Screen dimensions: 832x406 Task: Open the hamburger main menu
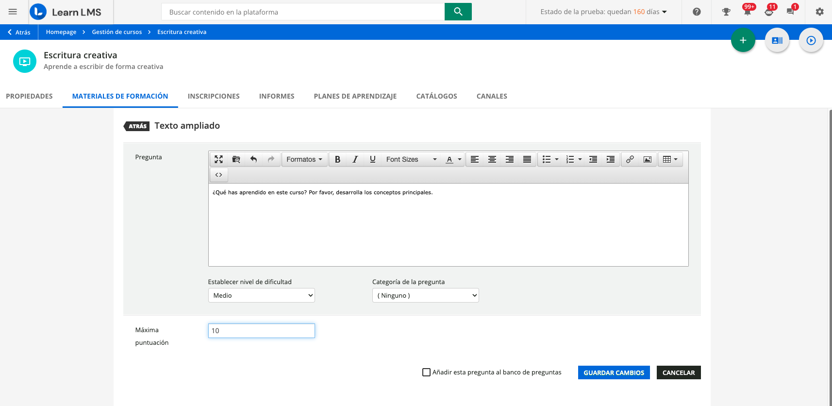[13, 12]
